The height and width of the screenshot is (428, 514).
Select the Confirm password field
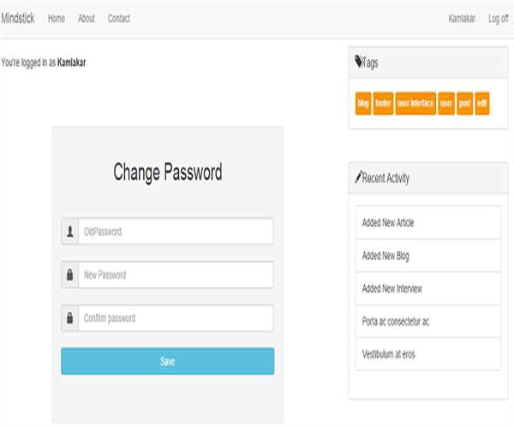[176, 318]
